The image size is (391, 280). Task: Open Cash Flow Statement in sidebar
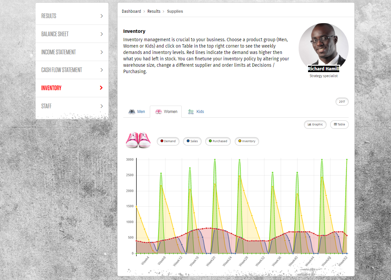pyautogui.click(x=61, y=70)
